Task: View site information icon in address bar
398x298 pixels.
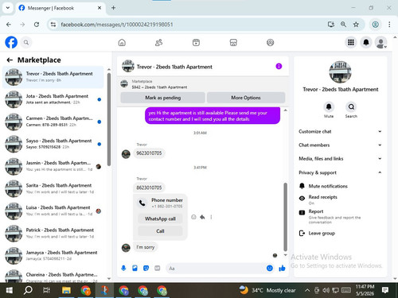Action: [x=53, y=25]
